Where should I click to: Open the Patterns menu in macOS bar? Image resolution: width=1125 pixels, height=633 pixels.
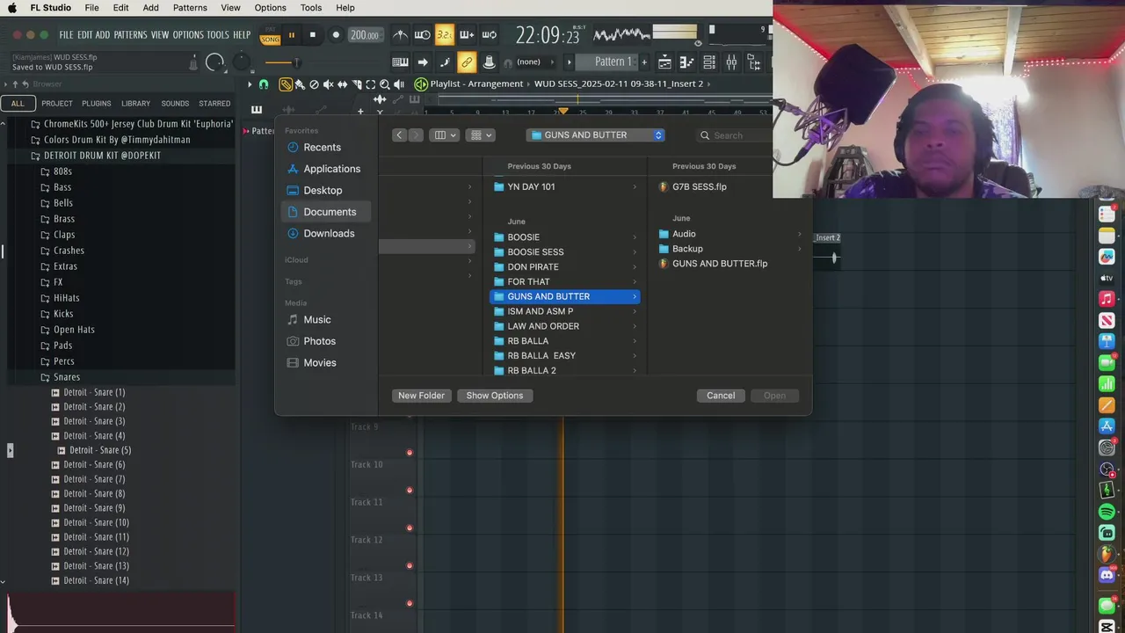coord(190,8)
